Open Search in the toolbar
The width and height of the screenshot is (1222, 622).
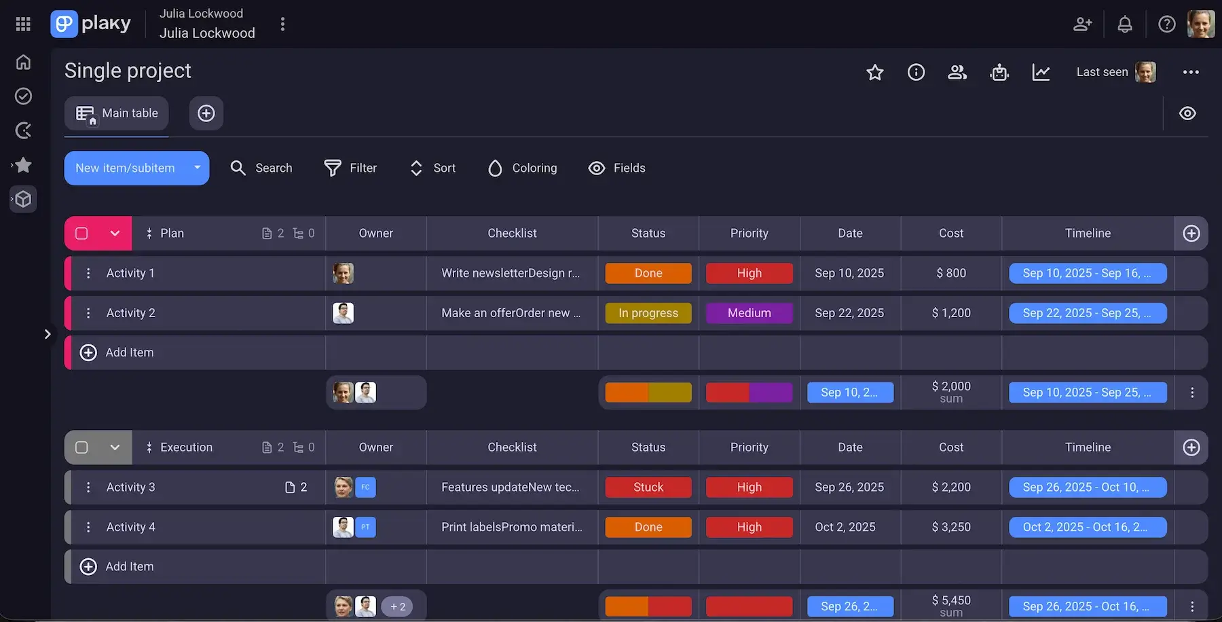261,168
